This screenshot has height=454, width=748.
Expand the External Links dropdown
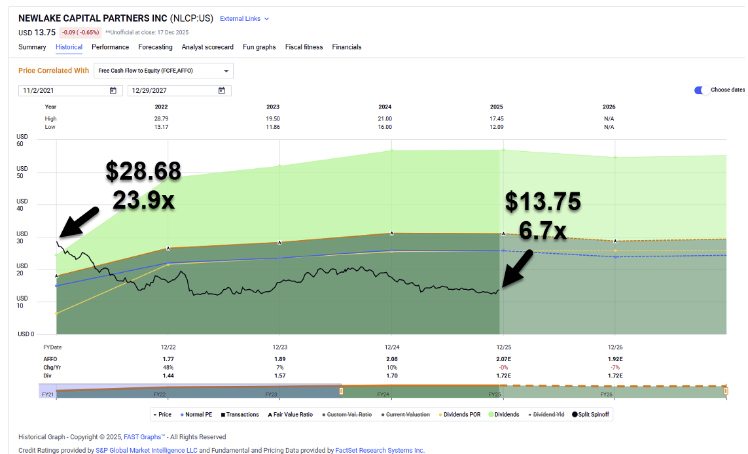point(244,19)
